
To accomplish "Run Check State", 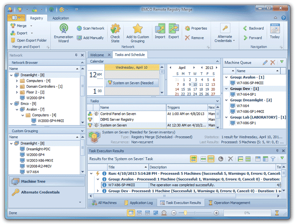I will 115,33.
